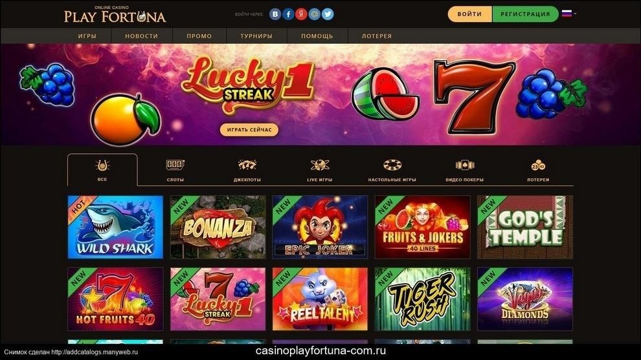This screenshot has width=641, height=360.
Task: Open the Wild Shark game thumbnail
Action: click(x=115, y=227)
